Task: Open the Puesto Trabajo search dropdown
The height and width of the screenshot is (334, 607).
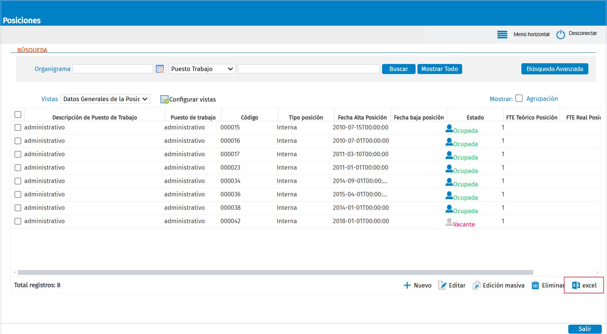Action: click(202, 69)
